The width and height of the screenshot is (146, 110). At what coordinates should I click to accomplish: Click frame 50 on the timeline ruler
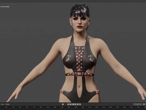[x=20, y=107]
